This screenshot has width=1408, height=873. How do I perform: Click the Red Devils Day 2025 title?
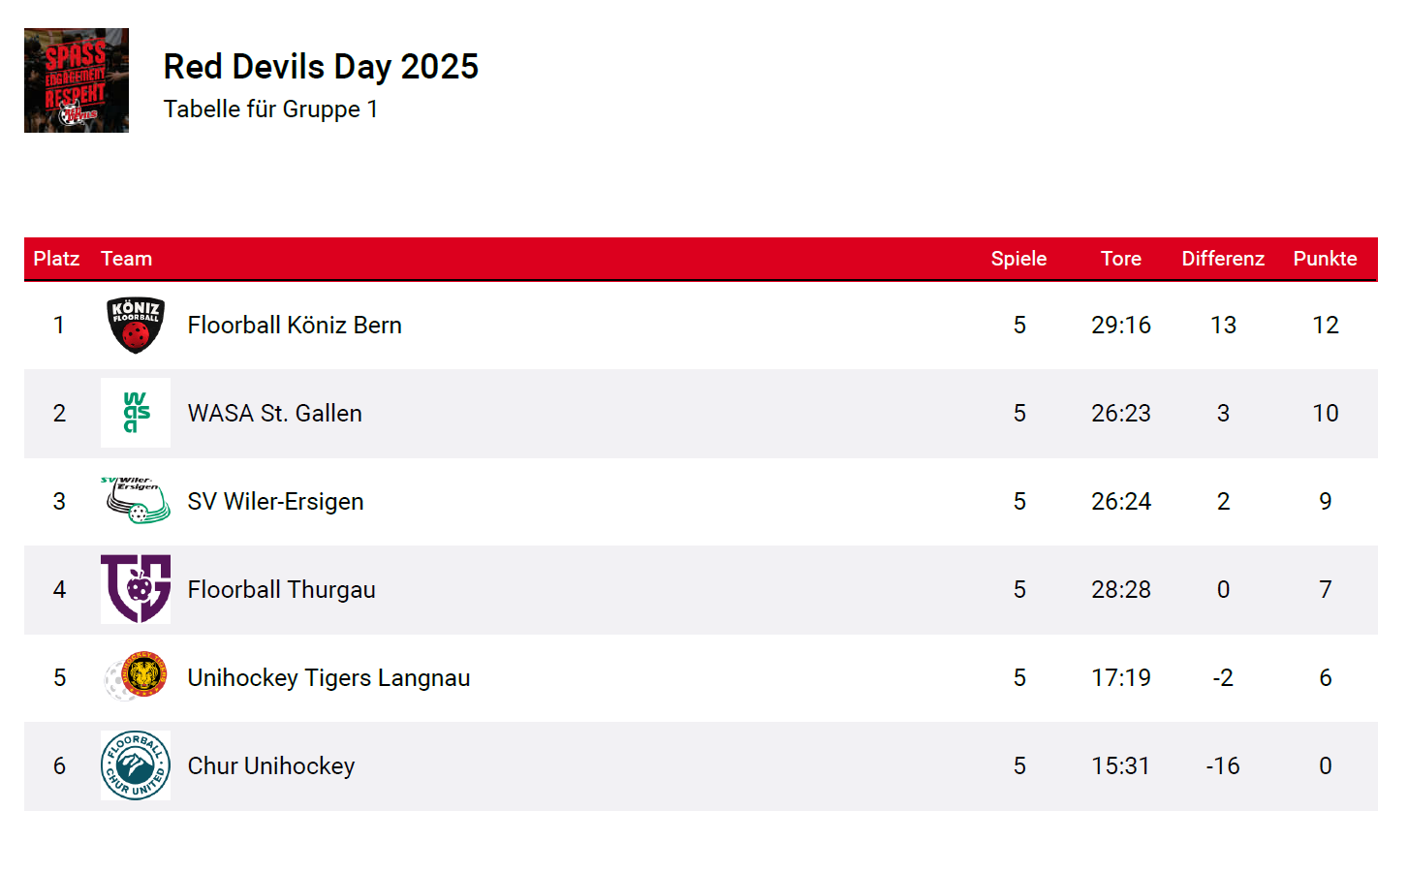(x=321, y=67)
